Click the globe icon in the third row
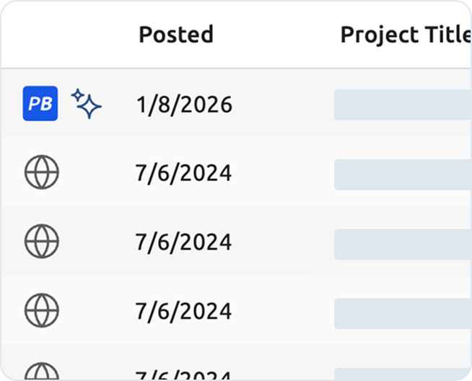 (42, 242)
